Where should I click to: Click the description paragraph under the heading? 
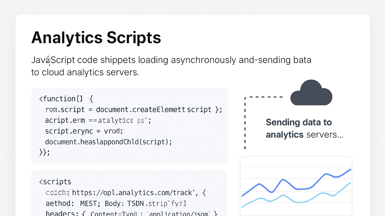click(x=171, y=66)
